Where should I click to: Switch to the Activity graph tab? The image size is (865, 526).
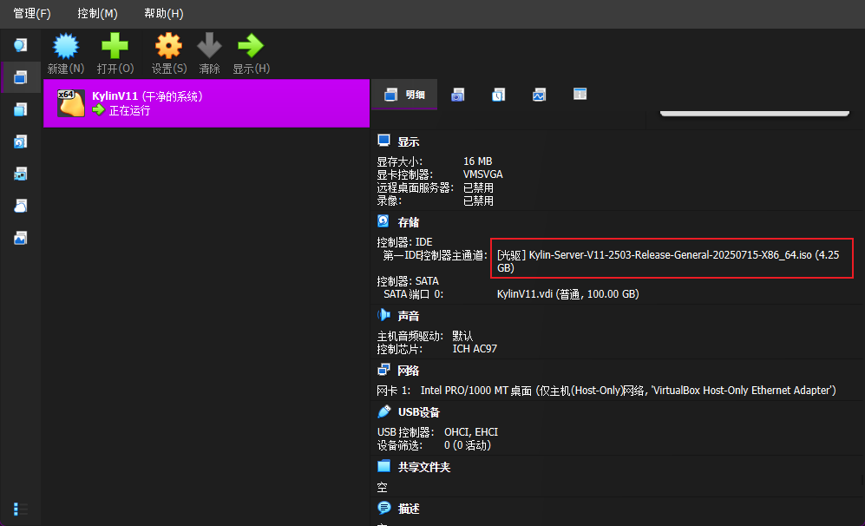pyautogui.click(x=539, y=95)
